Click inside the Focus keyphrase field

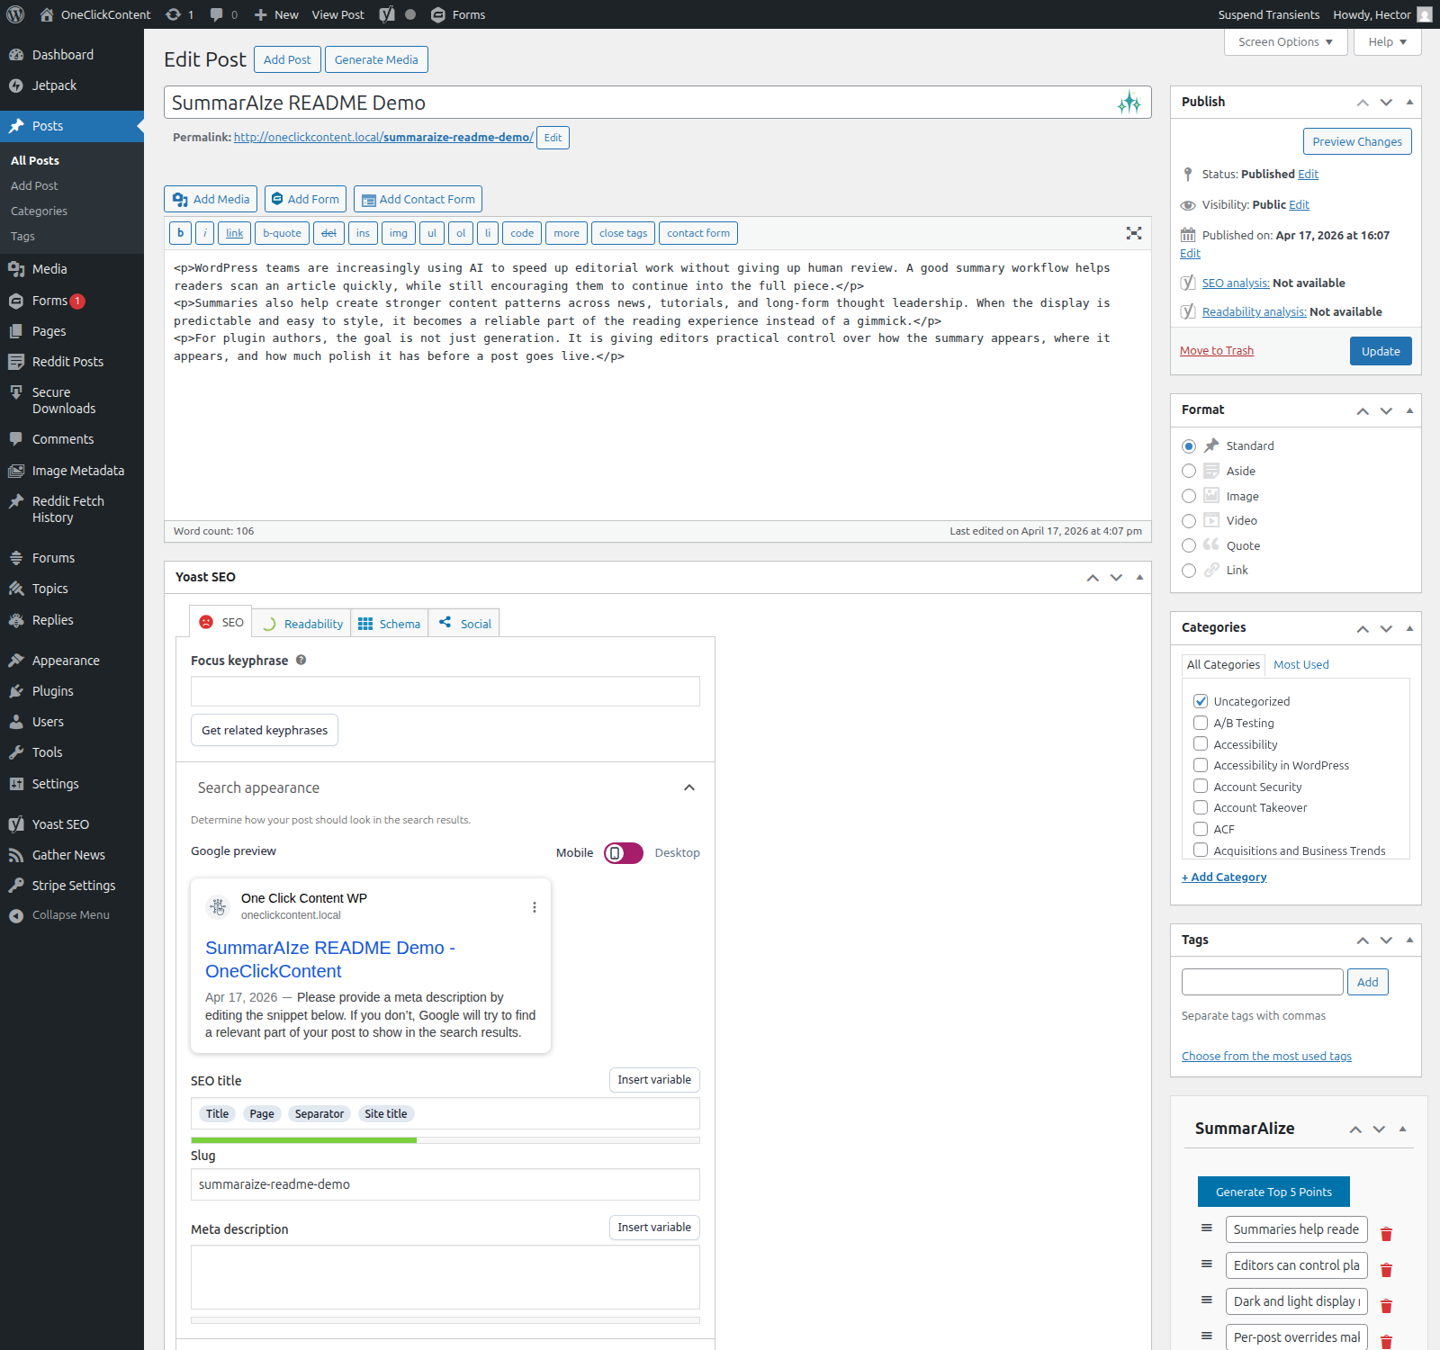[445, 690]
